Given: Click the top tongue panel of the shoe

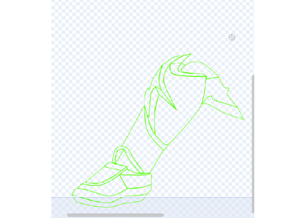Looking at the screenshot, I should [x=115, y=167].
